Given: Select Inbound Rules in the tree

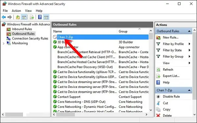Looking at the screenshot, I should click(x=22, y=29).
